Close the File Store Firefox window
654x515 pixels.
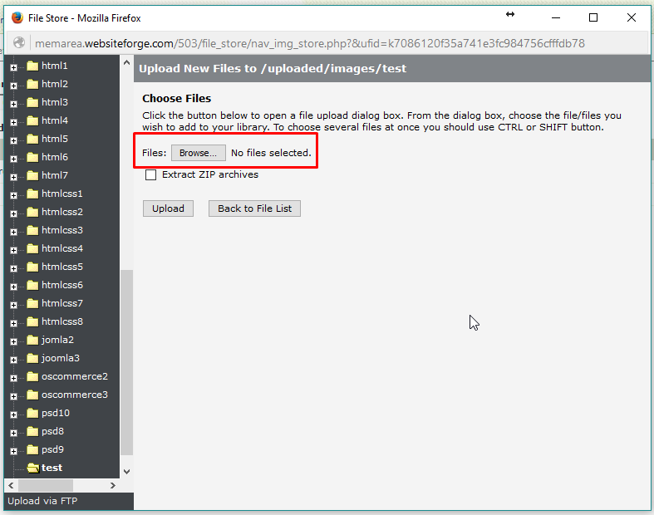click(x=632, y=17)
